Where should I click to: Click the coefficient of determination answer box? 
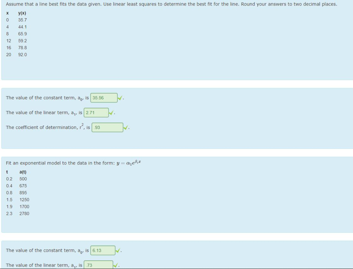point(108,127)
